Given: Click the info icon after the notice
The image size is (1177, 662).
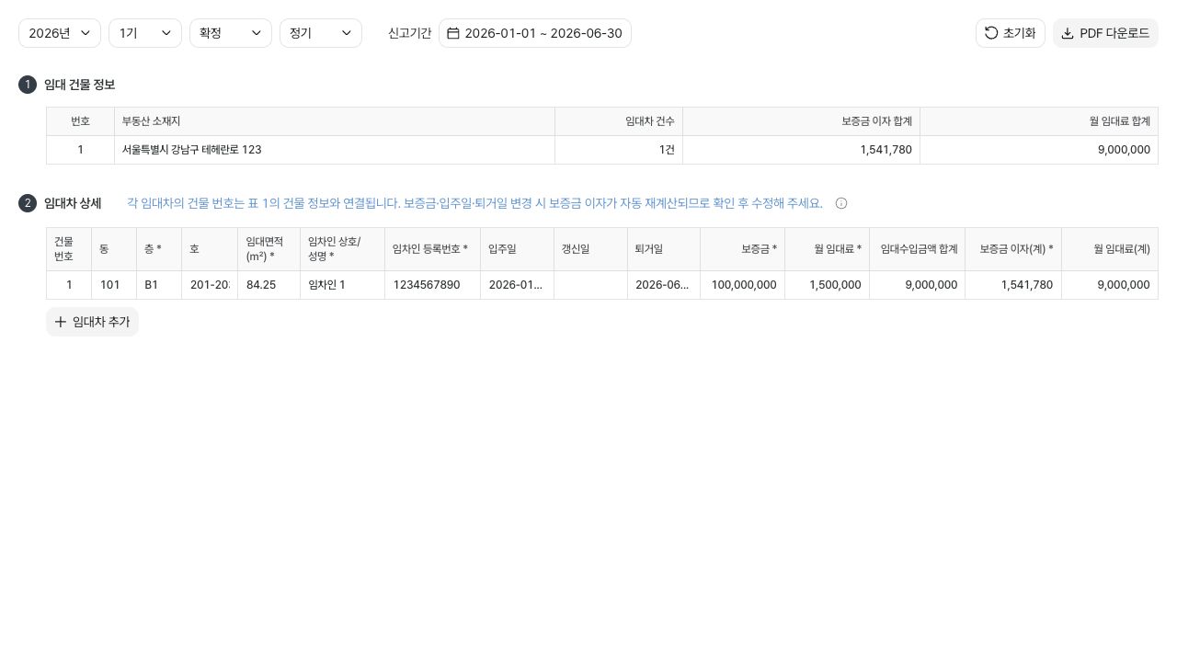Looking at the screenshot, I should click(x=841, y=203).
